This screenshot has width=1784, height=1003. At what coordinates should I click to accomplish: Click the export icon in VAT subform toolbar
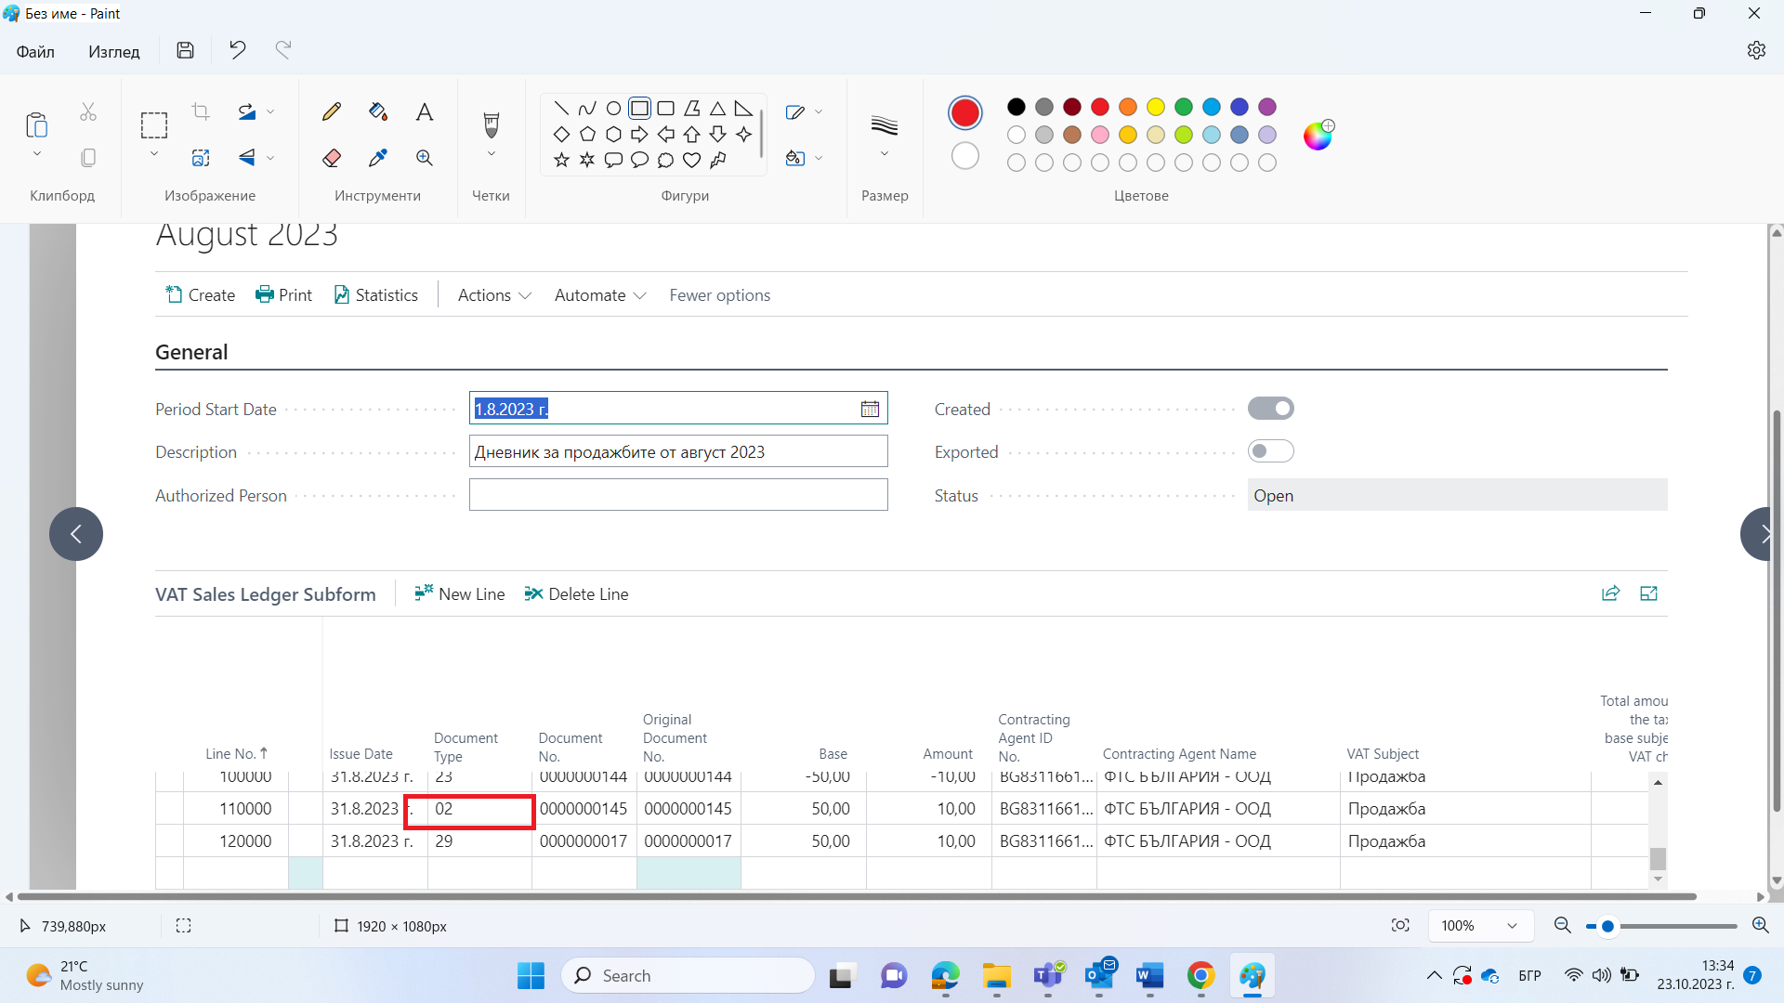coord(1610,593)
